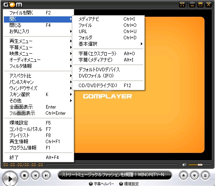
Task: Skip to next track button
Action: tap(46, 175)
